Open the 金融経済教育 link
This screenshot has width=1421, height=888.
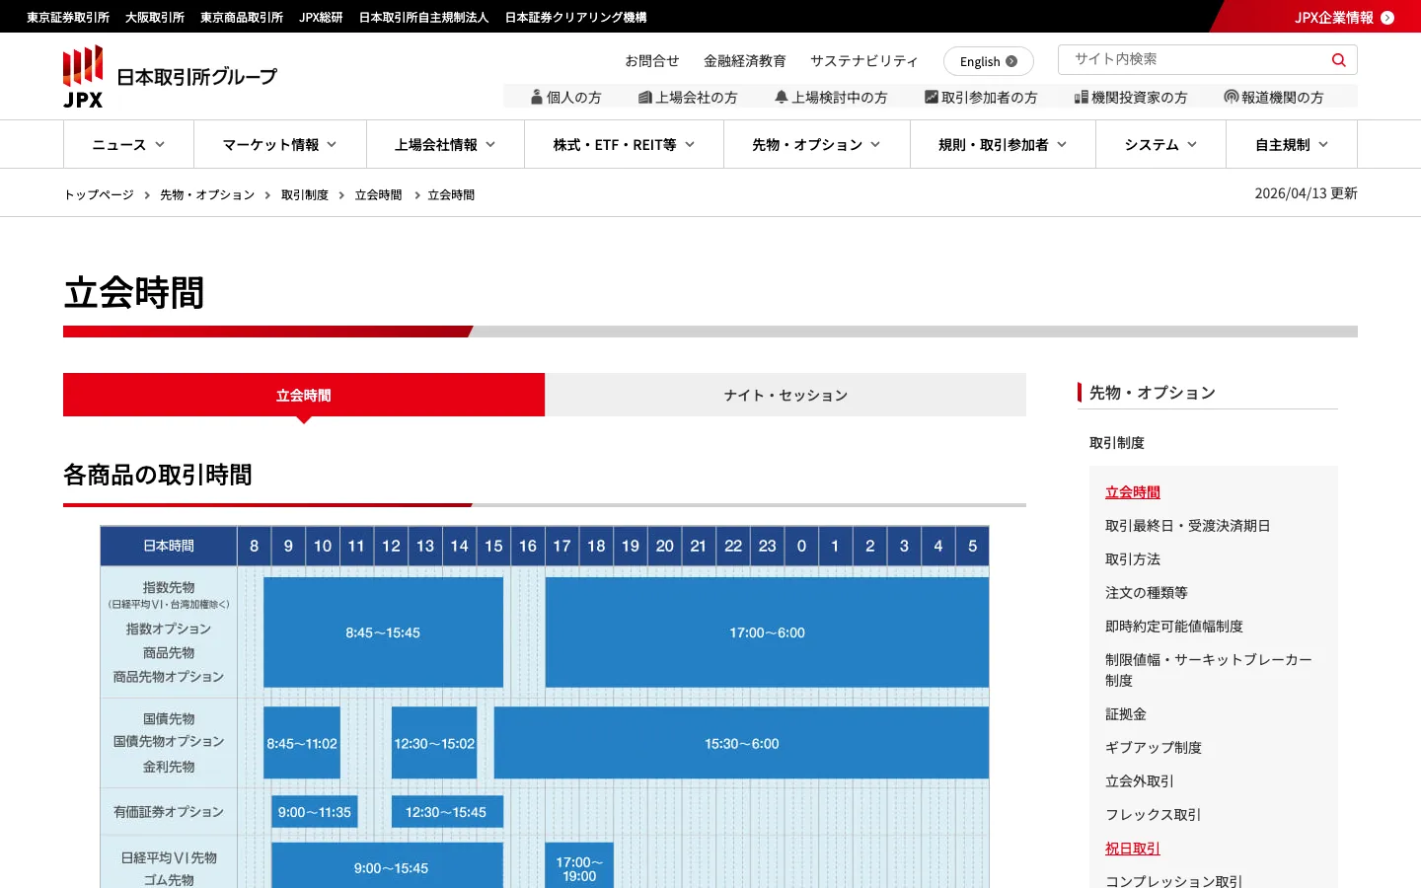[x=745, y=61]
